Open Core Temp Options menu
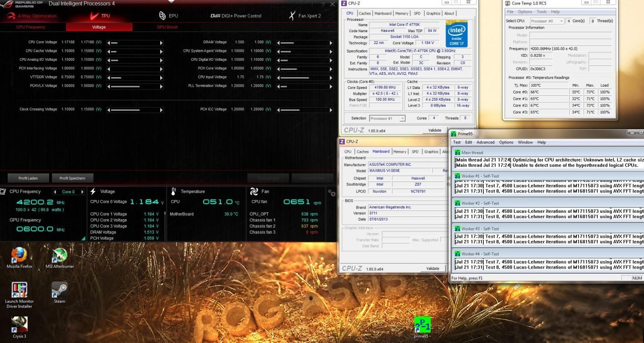This screenshot has width=644, height=343. pos(525,12)
